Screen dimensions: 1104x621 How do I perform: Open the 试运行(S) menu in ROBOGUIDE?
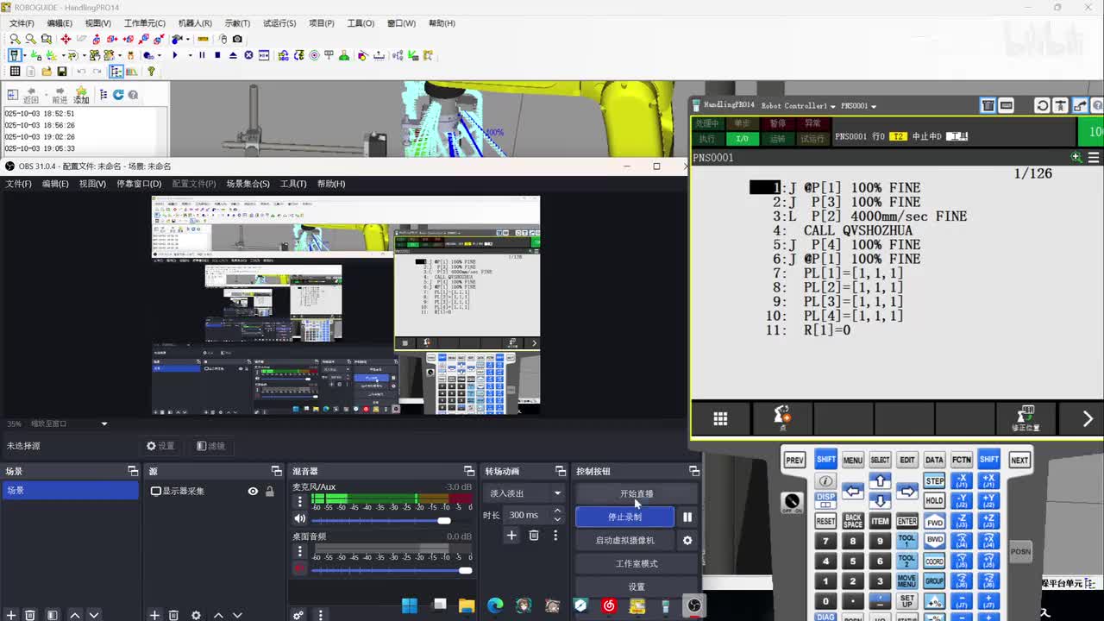pyautogui.click(x=279, y=23)
